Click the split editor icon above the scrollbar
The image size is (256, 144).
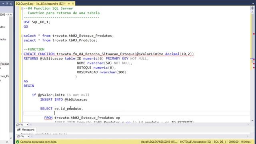coord(252,8)
